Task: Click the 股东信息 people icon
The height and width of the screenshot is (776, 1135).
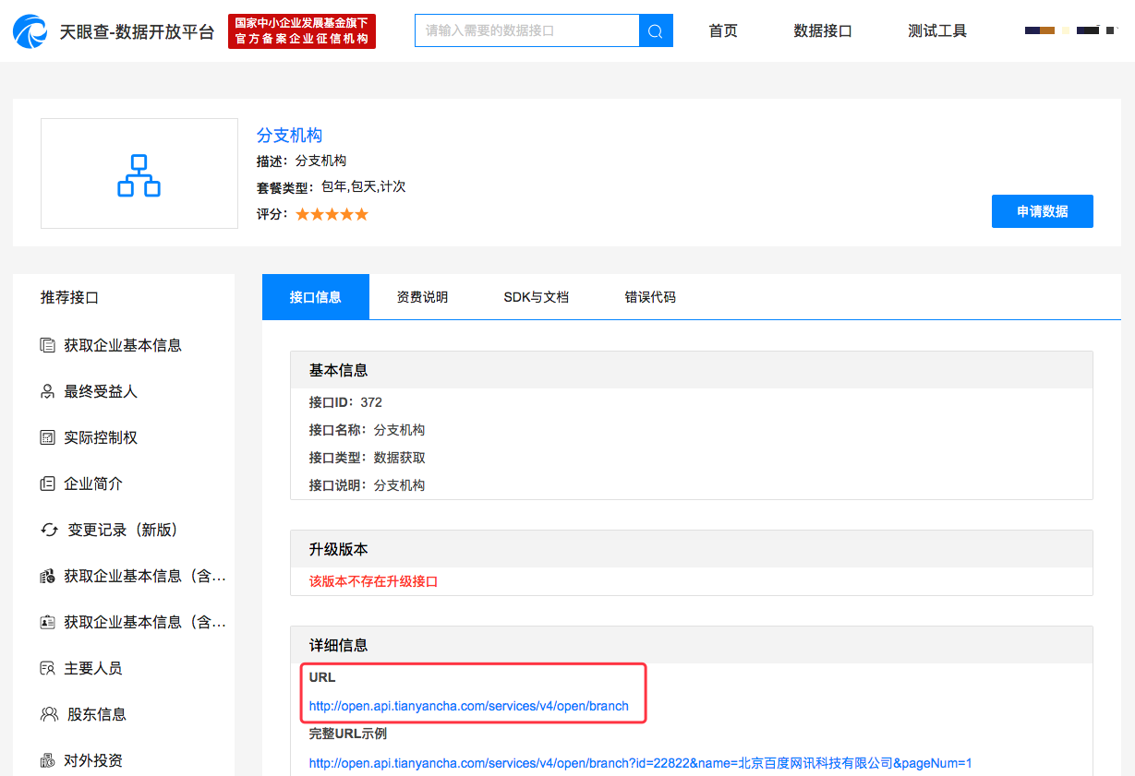Action: 50,714
